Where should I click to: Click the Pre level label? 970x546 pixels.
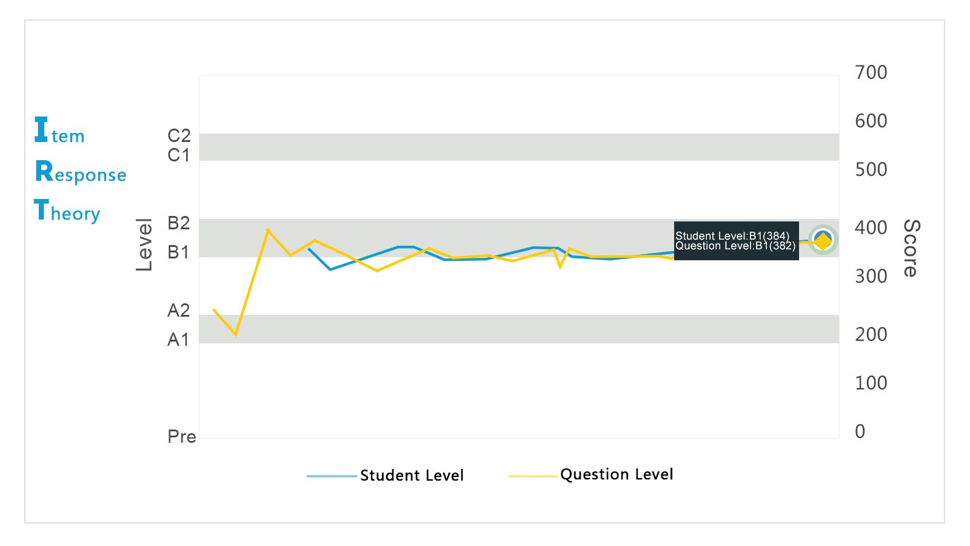click(x=182, y=437)
